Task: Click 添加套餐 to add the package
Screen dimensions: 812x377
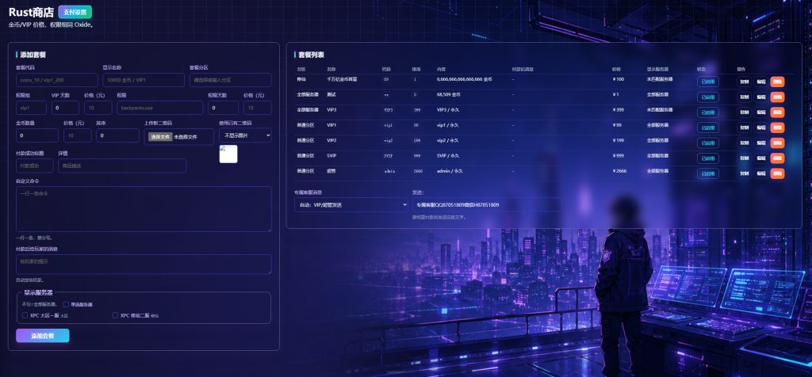Action: click(43, 336)
